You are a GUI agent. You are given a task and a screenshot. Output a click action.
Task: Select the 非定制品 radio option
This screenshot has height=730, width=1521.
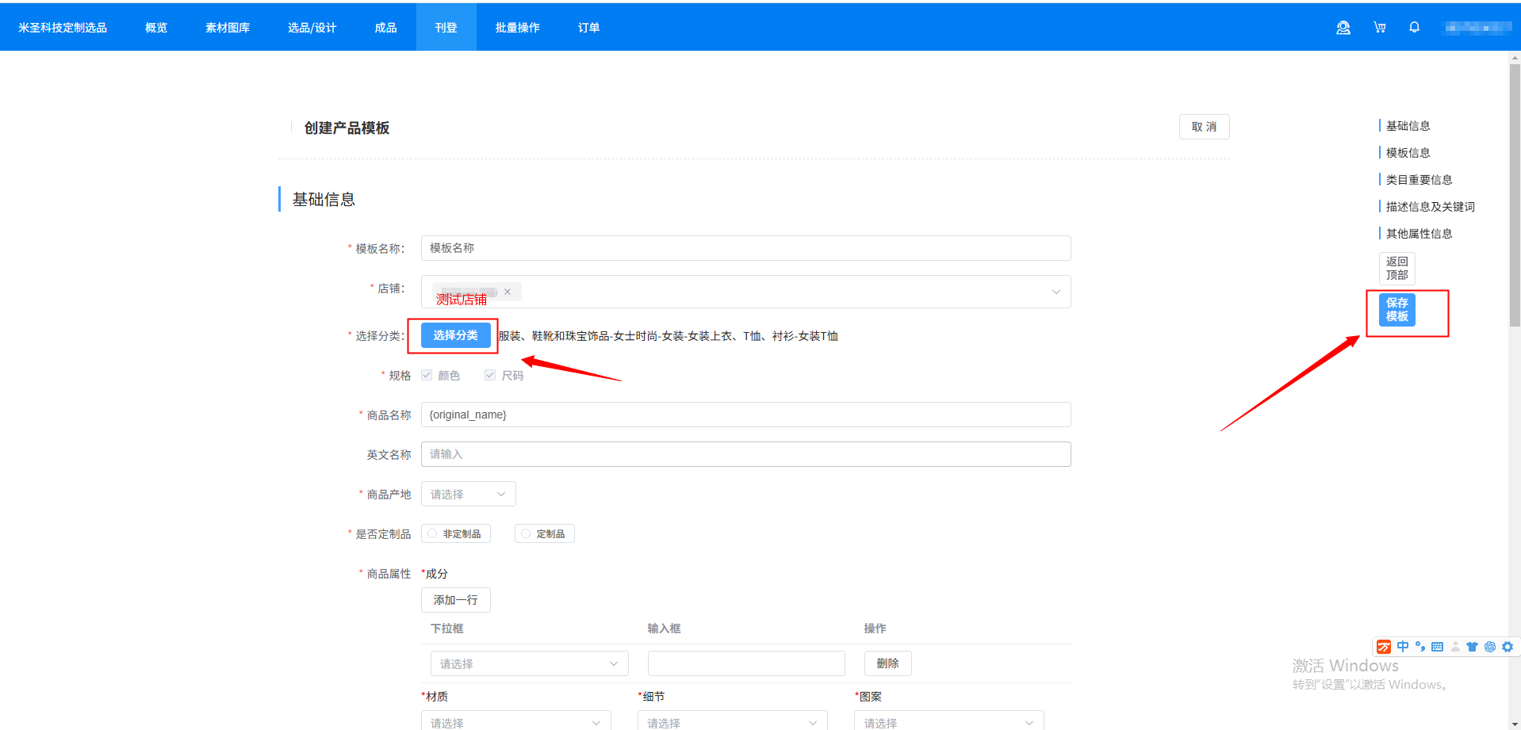pyautogui.click(x=433, y=533)
